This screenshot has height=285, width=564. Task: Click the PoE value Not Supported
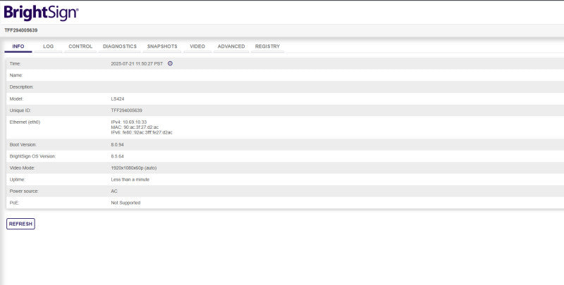[125, 203]
